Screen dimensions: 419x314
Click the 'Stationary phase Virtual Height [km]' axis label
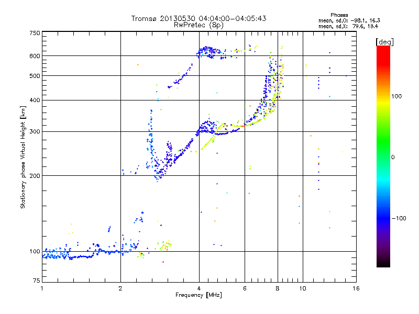23,158
